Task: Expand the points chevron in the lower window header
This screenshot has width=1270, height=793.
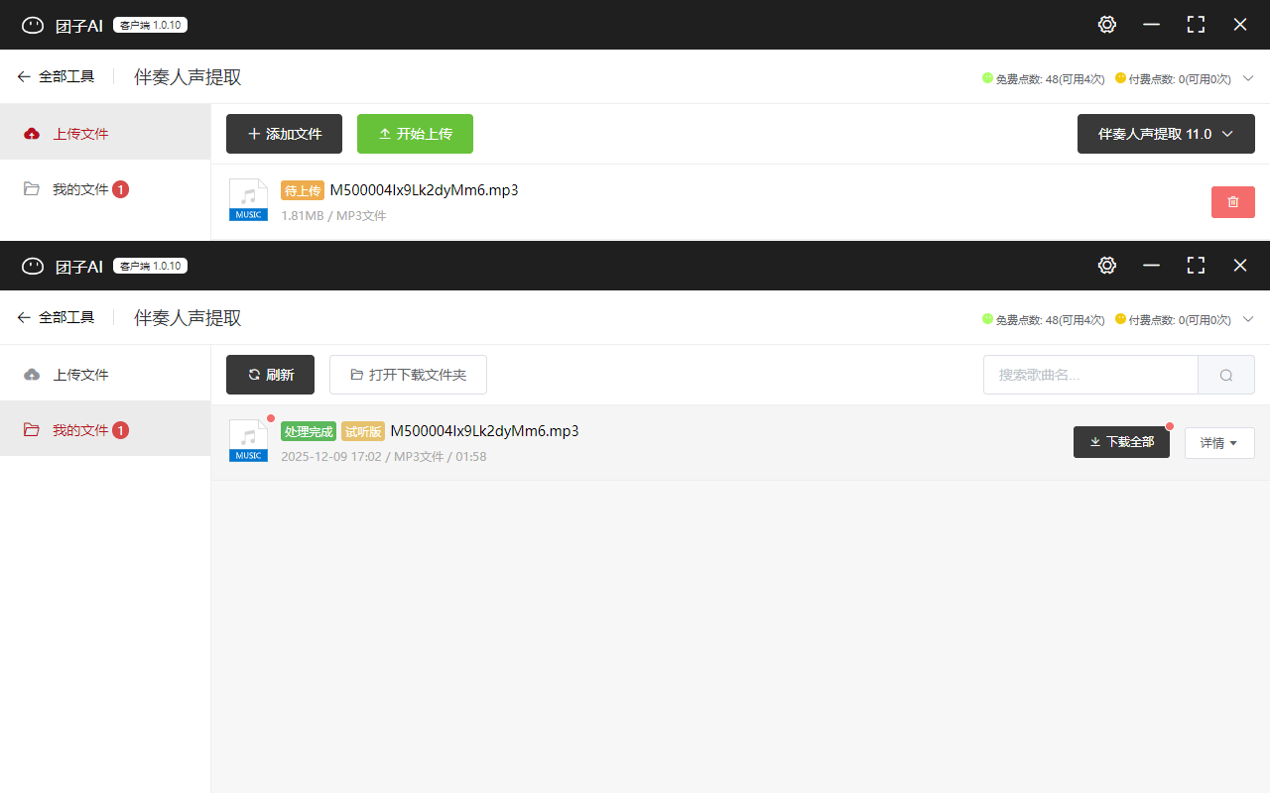Action: (x=1248, y=319)
